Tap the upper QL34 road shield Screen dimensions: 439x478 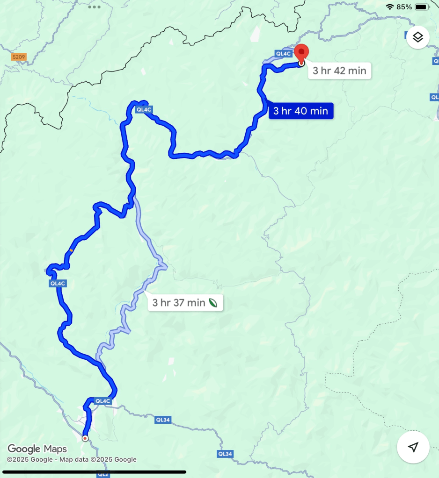click(x=163, y=420)
